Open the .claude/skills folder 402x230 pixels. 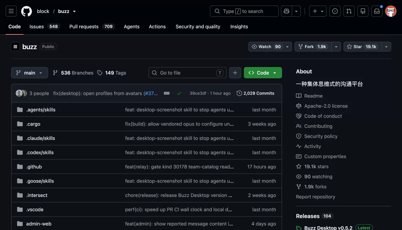click(x=41, y=138)
